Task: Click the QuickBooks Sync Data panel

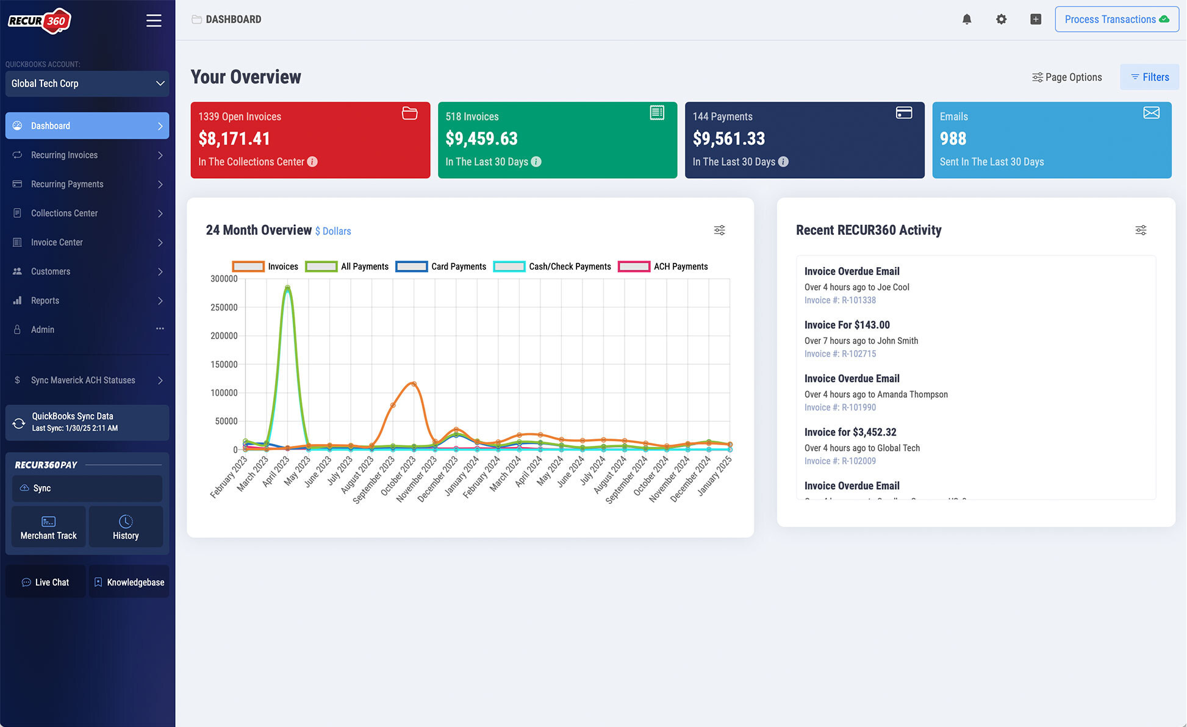Action: click(87, 423)
